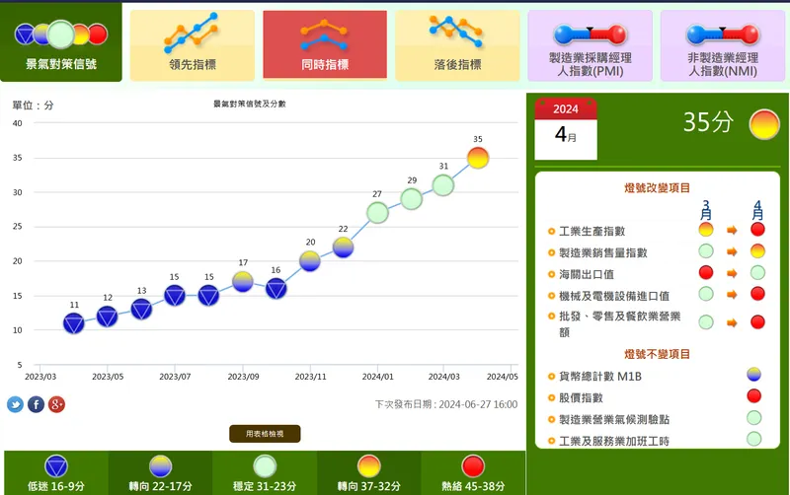
Task: Open the 落後指標 tab
Action: click(x=457, y=45)
